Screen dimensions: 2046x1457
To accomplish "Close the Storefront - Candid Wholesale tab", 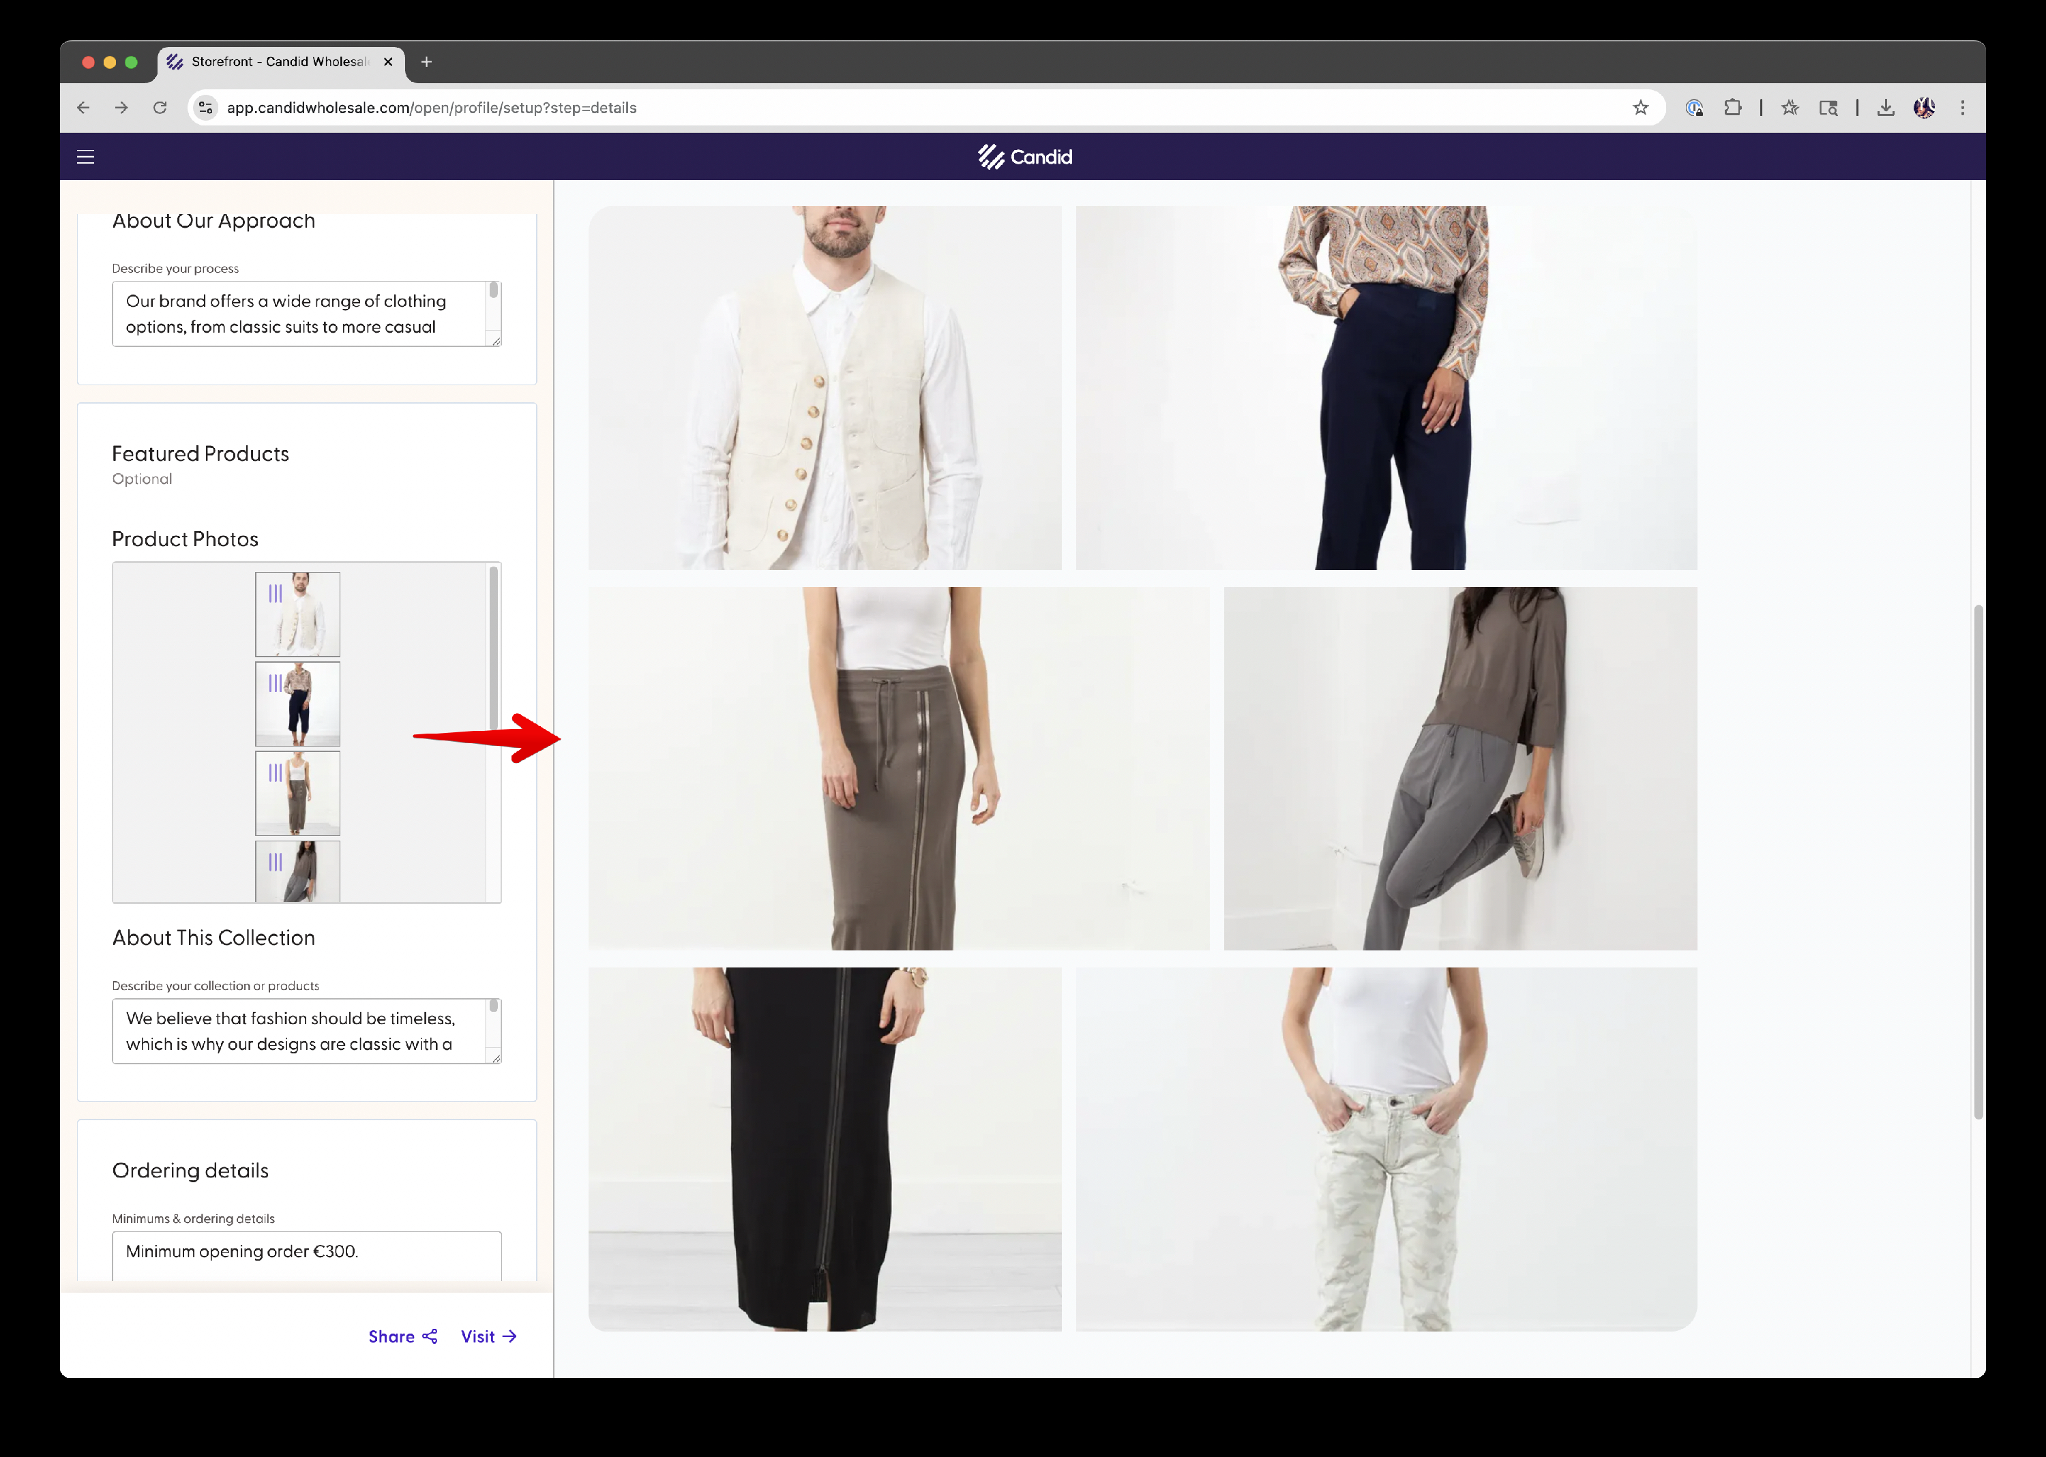I will tap(387, 62).
